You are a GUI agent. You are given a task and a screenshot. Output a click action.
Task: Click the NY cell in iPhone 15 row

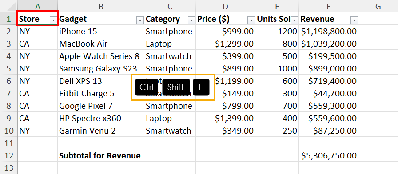click(x=38, y=31)
